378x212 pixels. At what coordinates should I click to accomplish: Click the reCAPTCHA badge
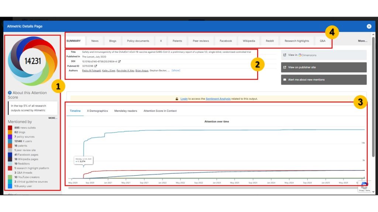click(364, 187)
